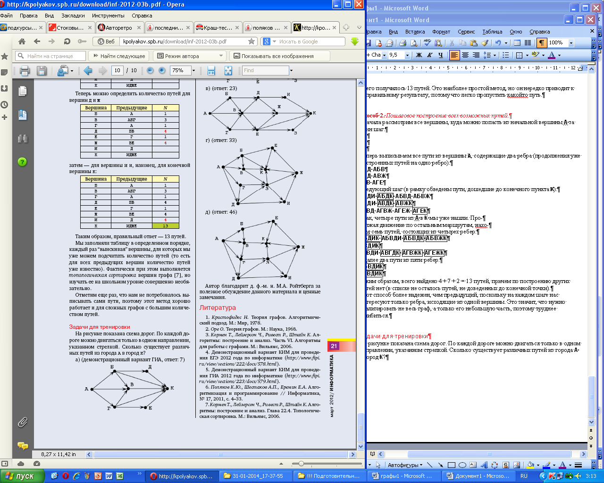
Task: Save PDF copy with floppy disk icon
Action: point(42,71)
